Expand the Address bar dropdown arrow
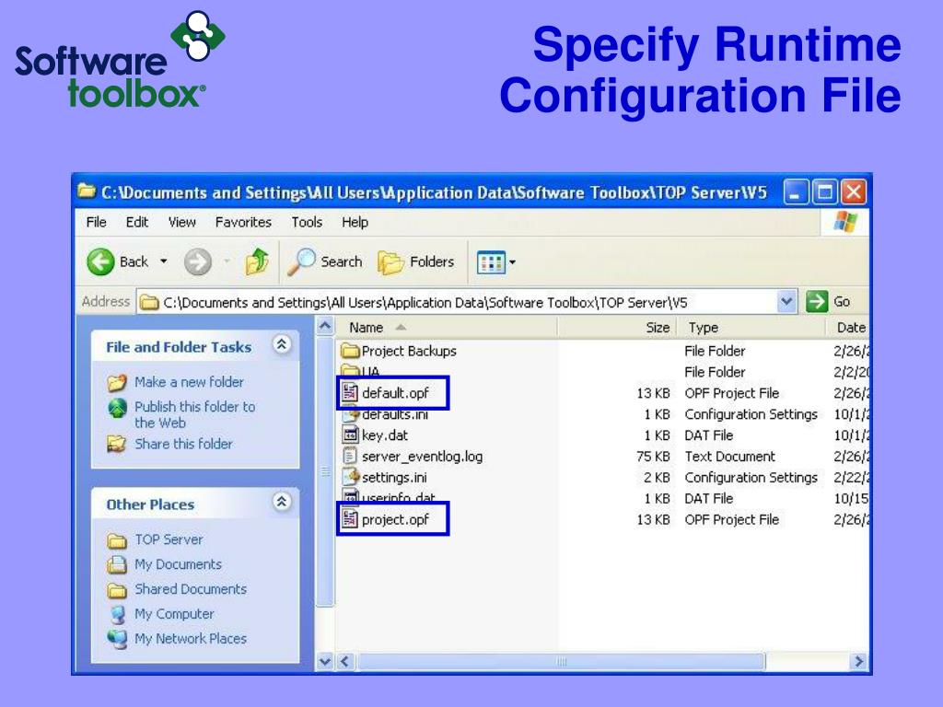Screen dimensions: 943x707 point(786,301)
